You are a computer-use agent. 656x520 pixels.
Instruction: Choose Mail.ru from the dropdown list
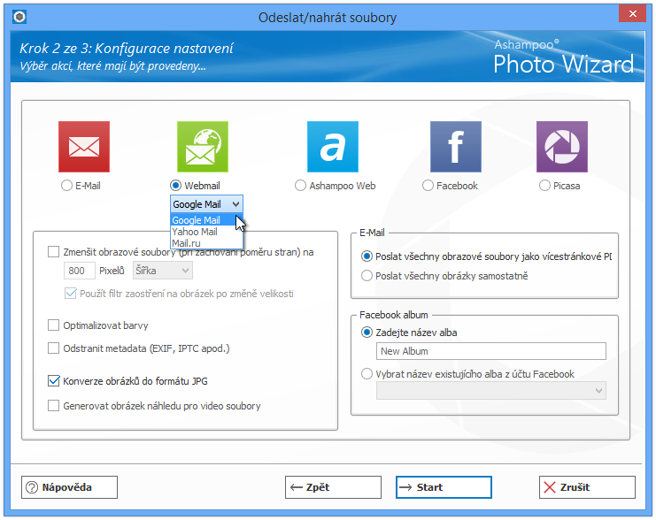click(206, 243)
